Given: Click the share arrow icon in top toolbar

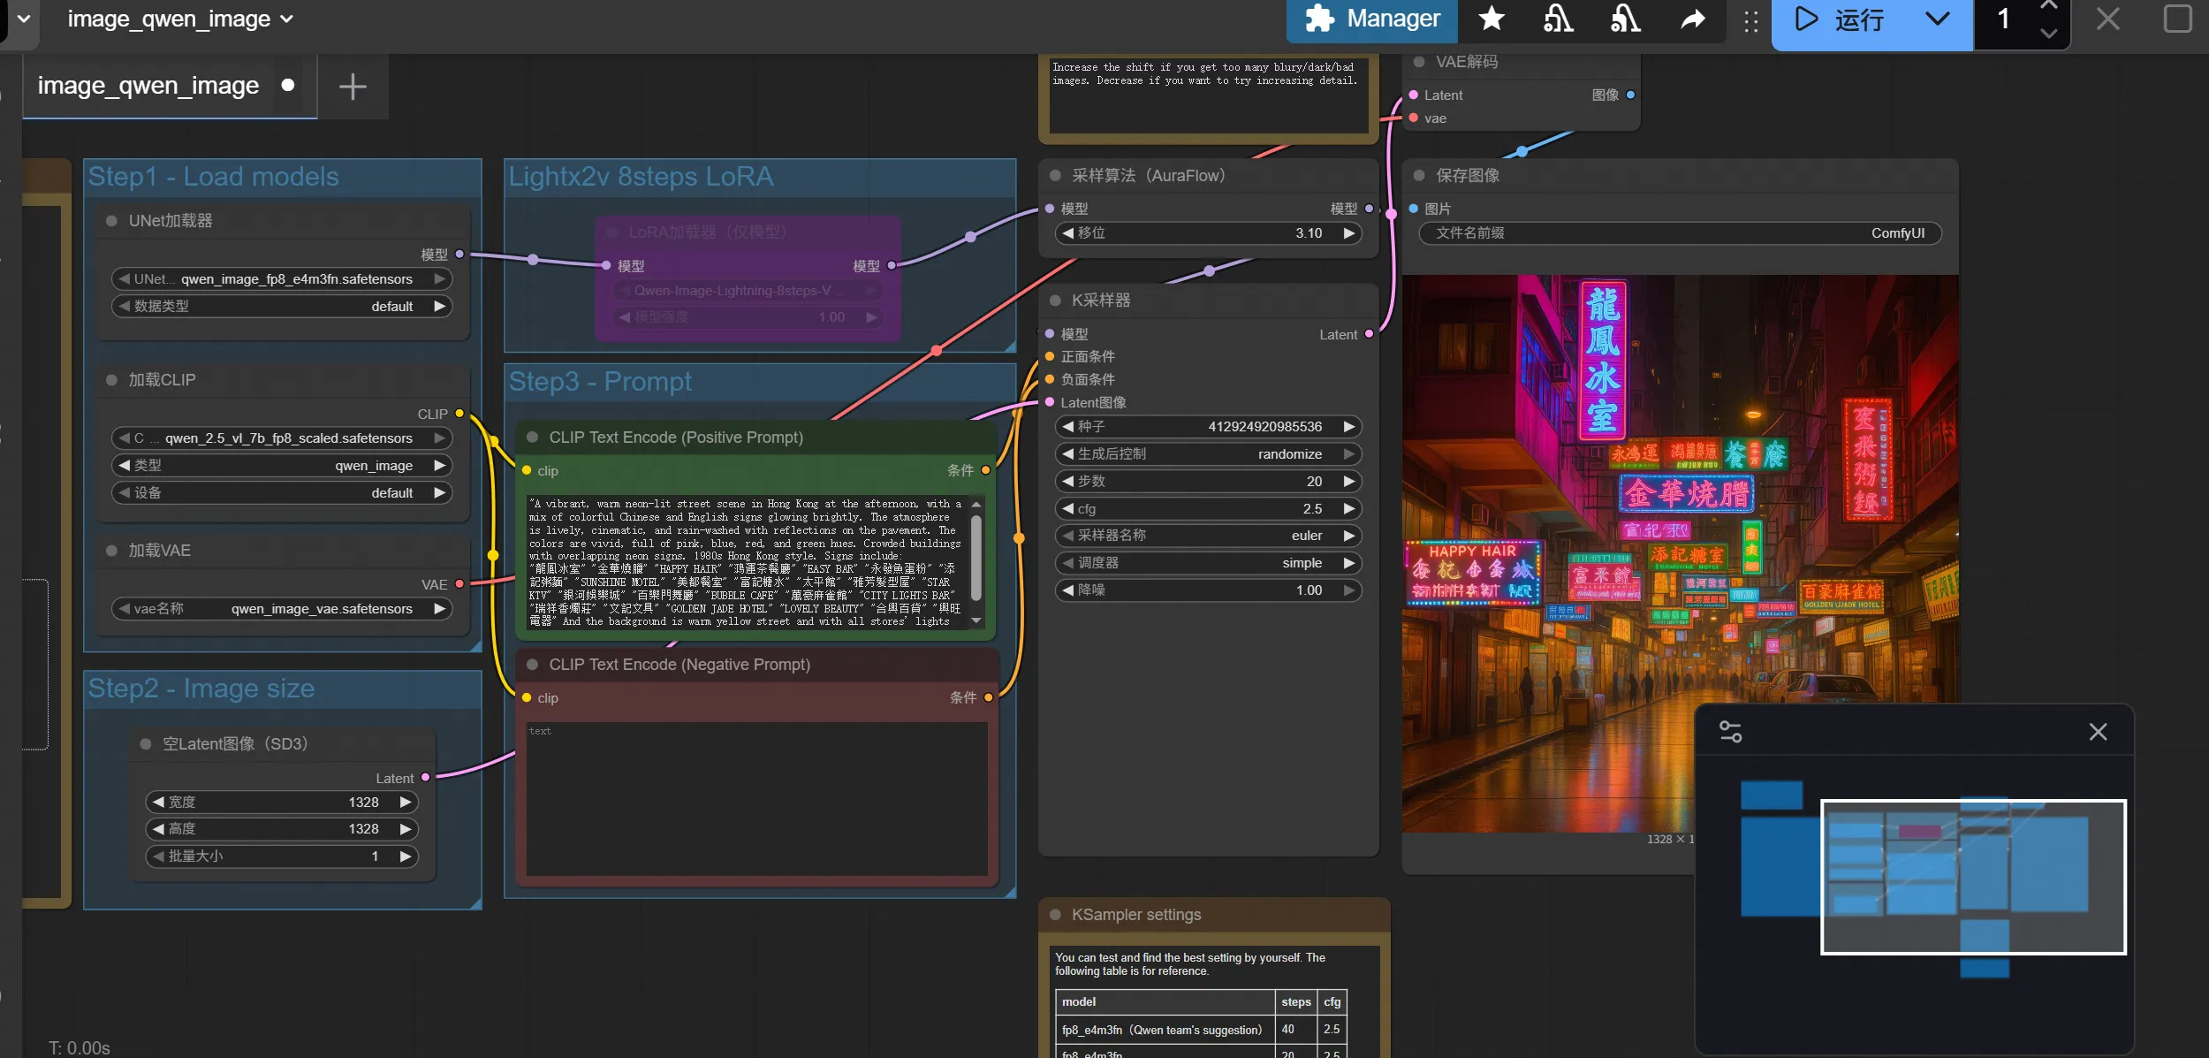Looking at the screenshot, I should coord(1692,19).
